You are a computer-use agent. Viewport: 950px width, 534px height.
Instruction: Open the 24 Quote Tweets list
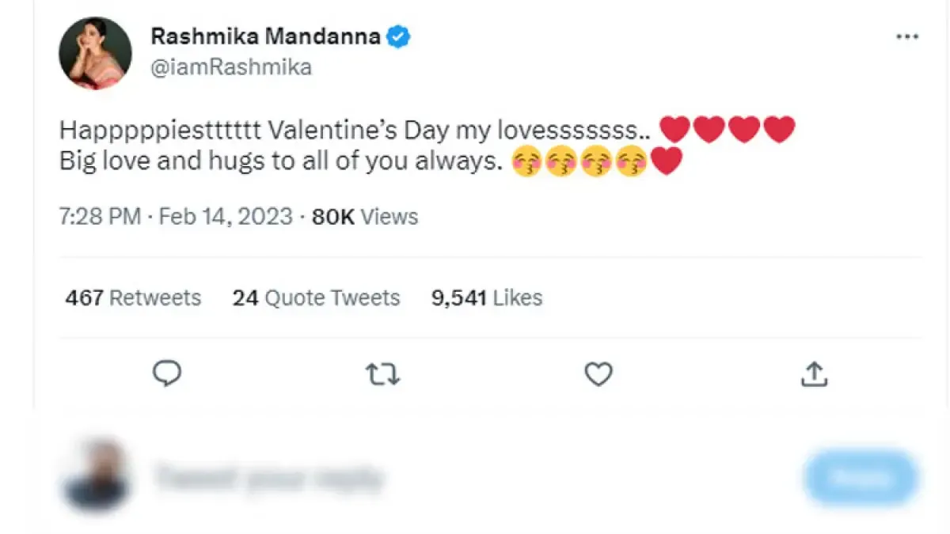coord(316,298)
